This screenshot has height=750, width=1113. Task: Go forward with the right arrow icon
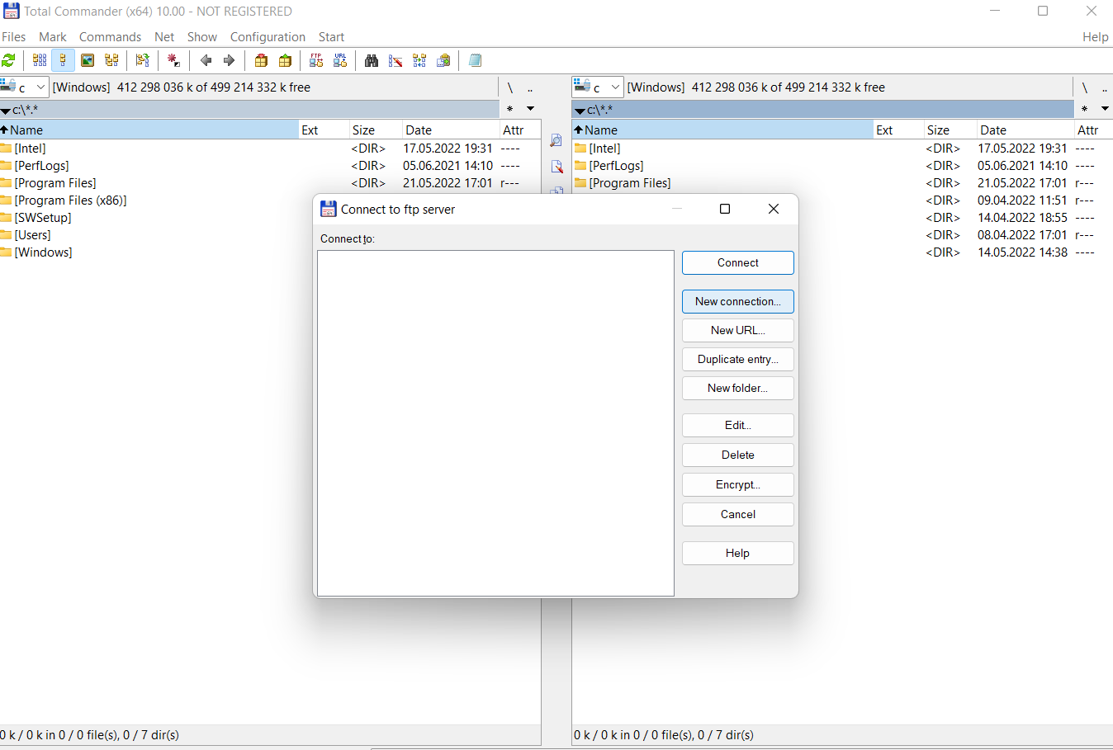[x=230, y=60]
